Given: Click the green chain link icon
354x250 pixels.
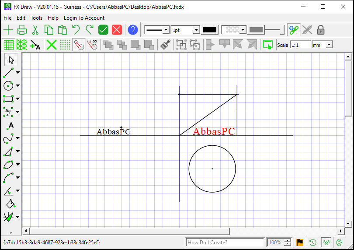Looking at the screenshot, I should coord(294,30).
